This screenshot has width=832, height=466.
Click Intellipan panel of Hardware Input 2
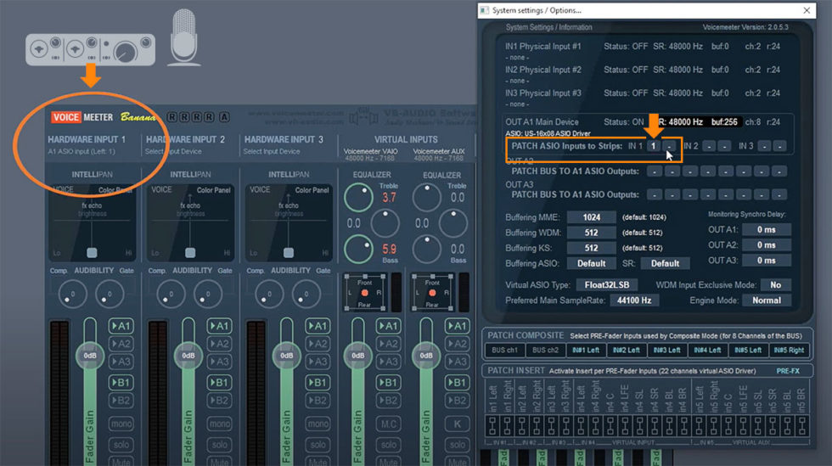(190, 222)
